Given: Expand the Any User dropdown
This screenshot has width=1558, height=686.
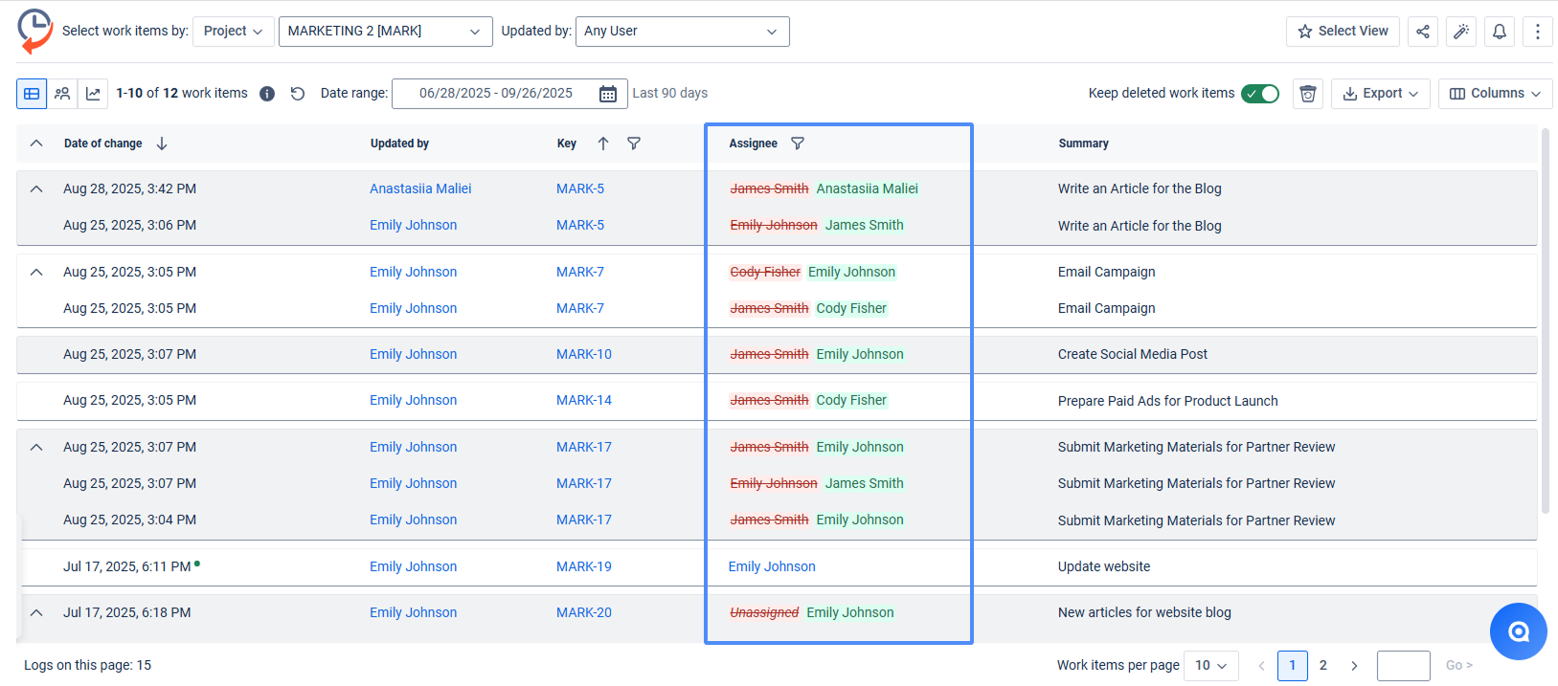Looking at the screenshot, I should click(x=682, y=32).
